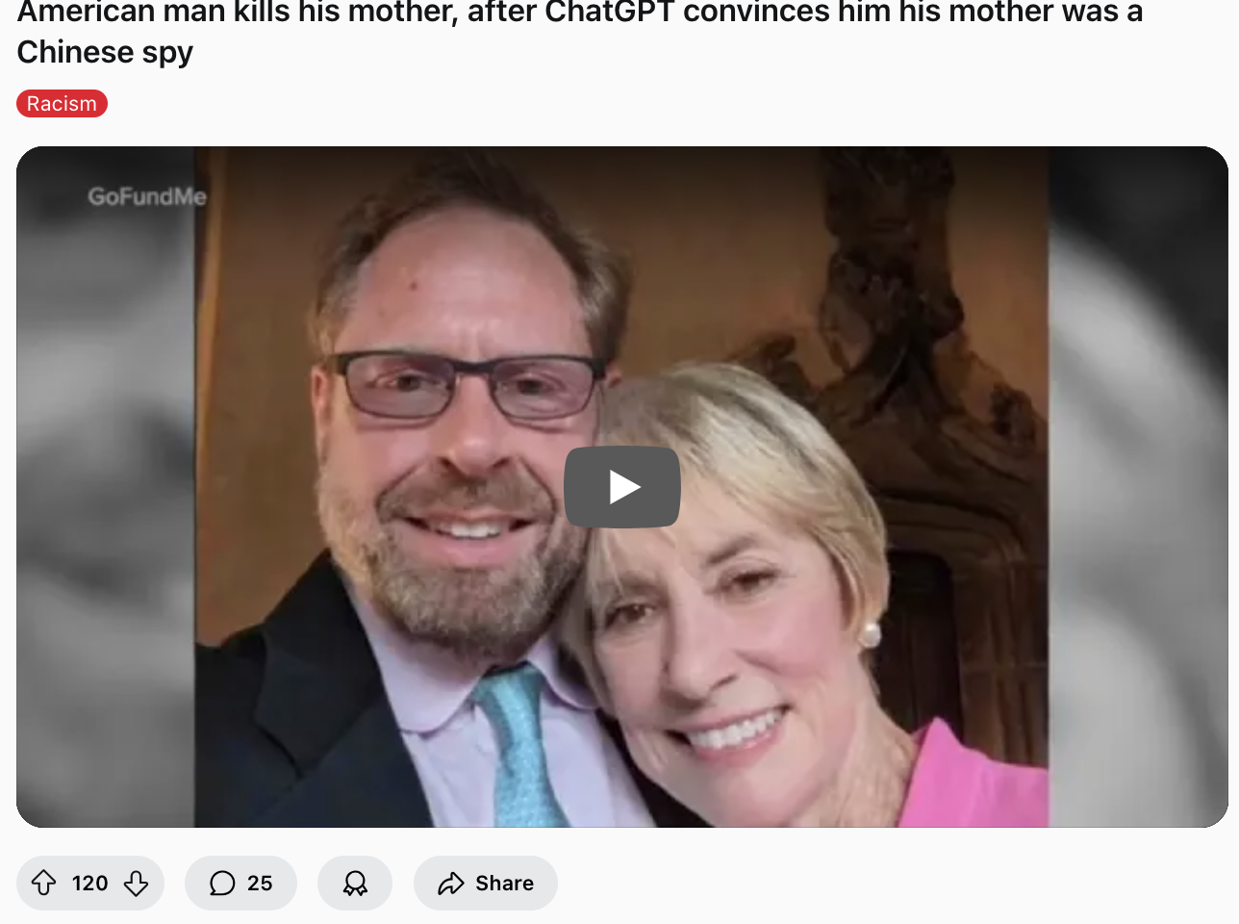Select the red Racism flair tag
This screenshot has height=924, width=1239.
[62, 104]
